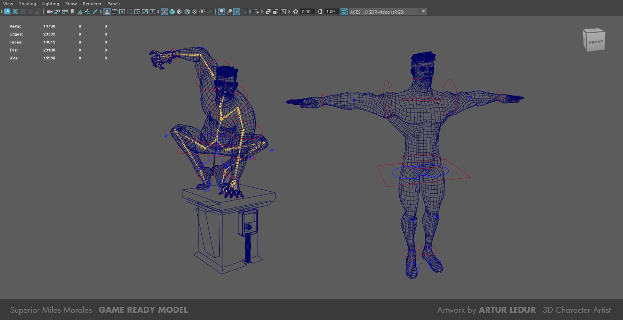This screenshot has height=320, width=623.
Task: Click the camera Bookmarks icon
Action: (72, 12)
